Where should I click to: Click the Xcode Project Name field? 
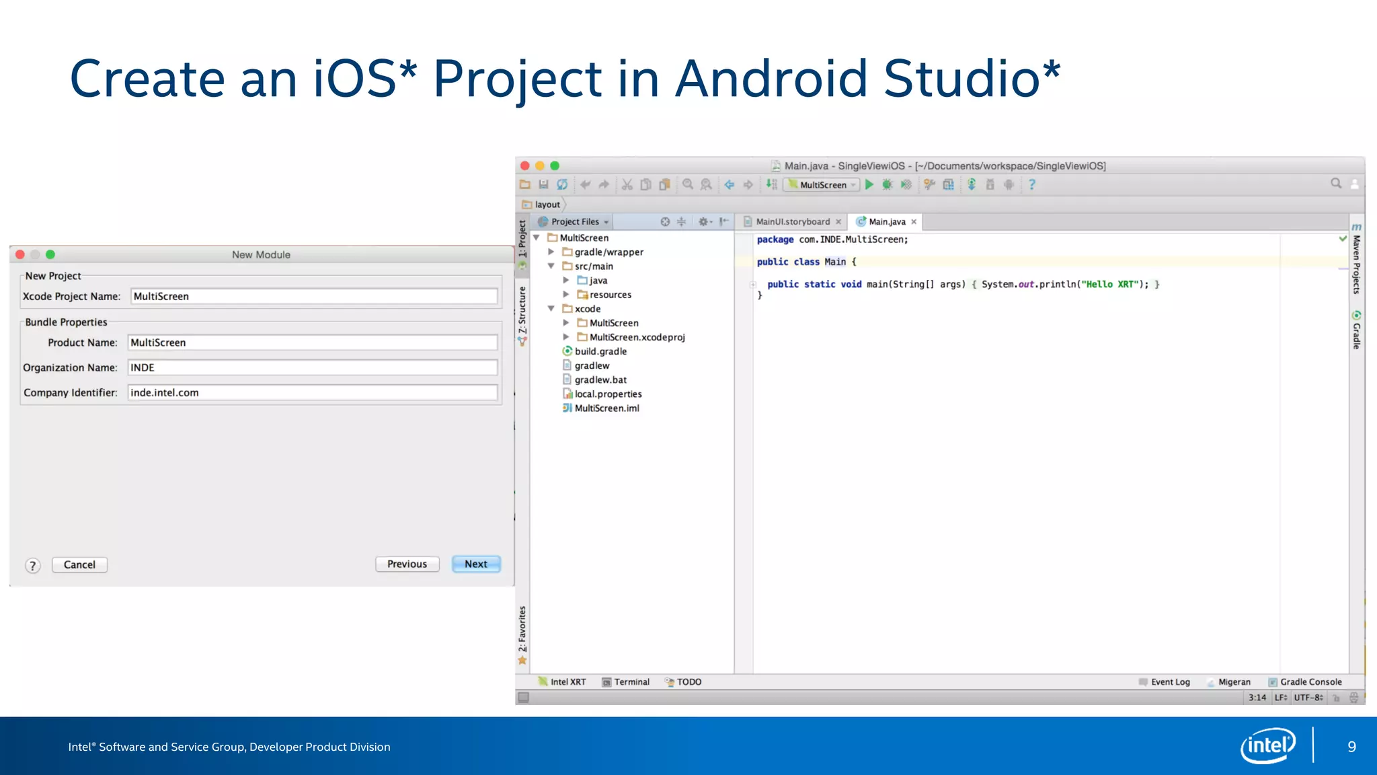pos(314,296)
